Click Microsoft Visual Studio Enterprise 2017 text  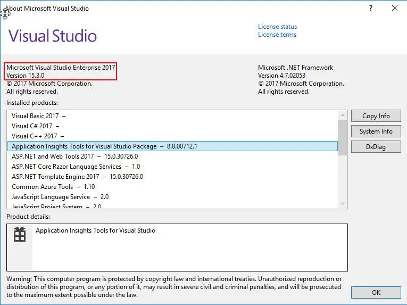tap(61, 68)
